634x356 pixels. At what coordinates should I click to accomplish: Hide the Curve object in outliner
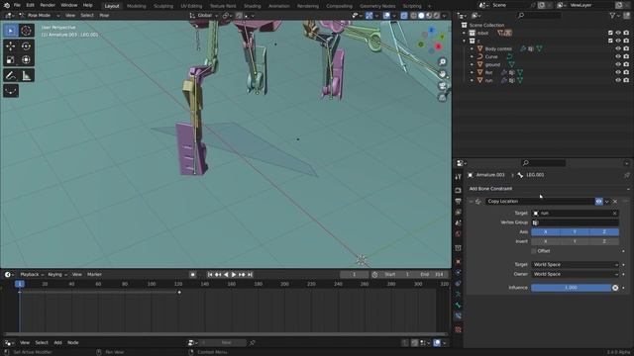pyautogui.click(x=618, y=57)
